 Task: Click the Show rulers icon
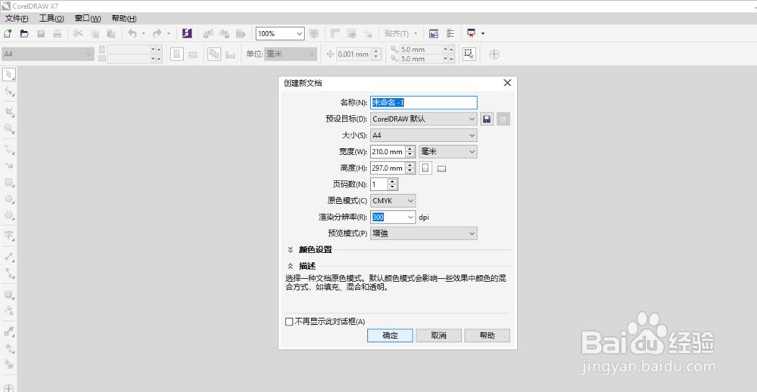pos(335,34)
